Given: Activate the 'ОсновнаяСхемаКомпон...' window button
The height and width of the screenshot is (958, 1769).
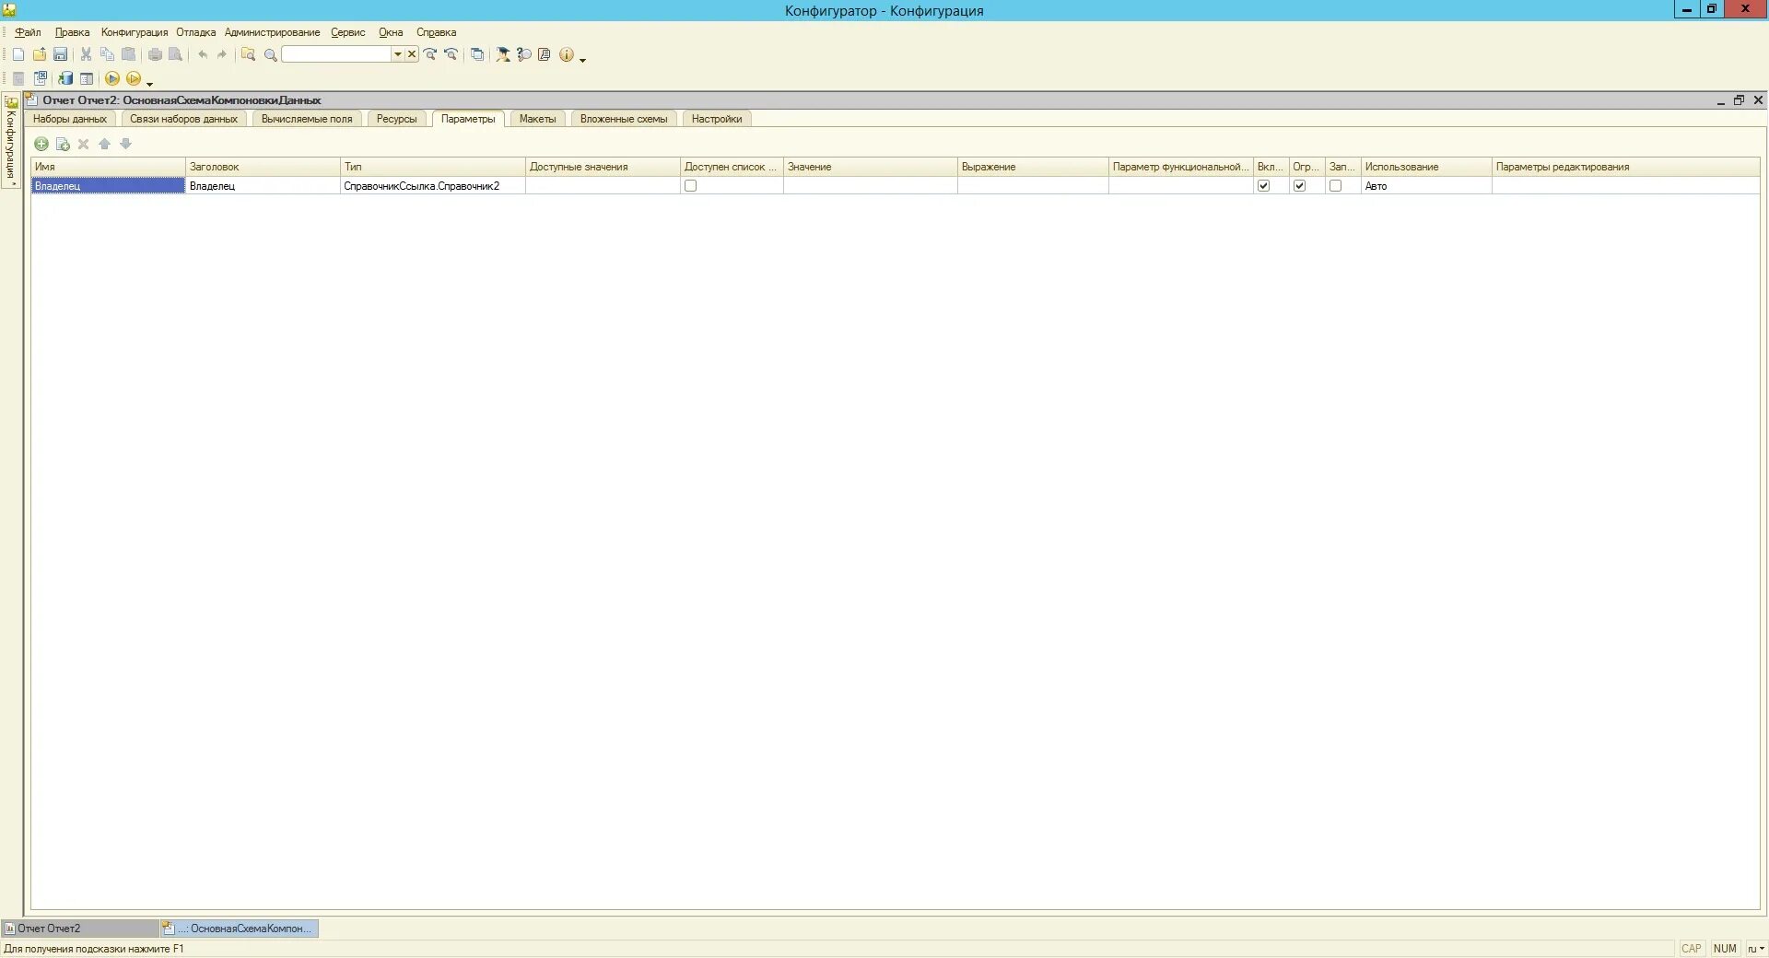Looking at the screenshot, I should 240,929.
